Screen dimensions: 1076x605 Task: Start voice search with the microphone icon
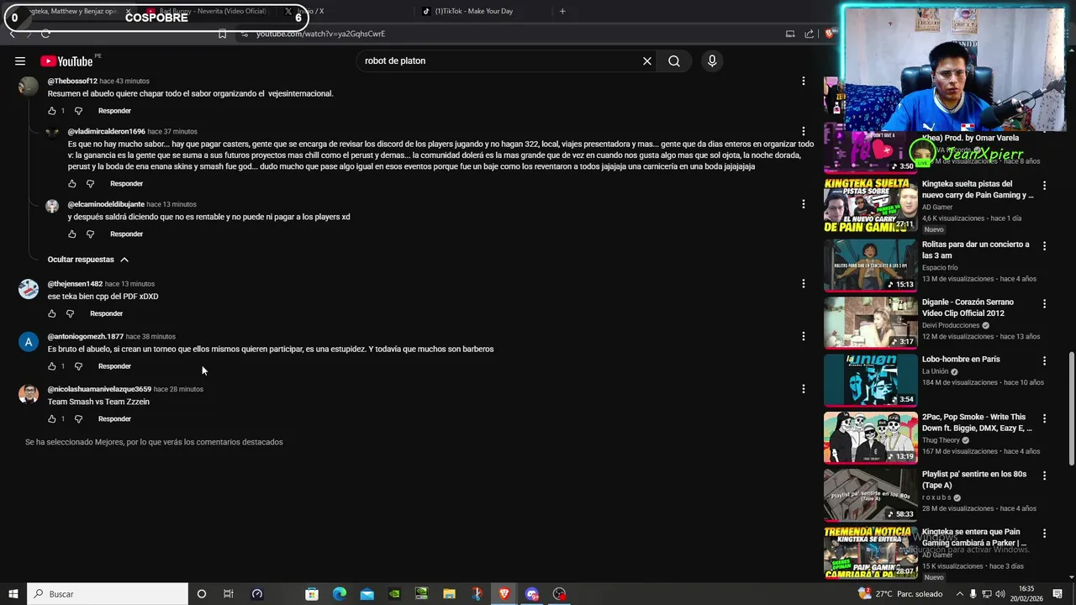[x=712, y=60]
